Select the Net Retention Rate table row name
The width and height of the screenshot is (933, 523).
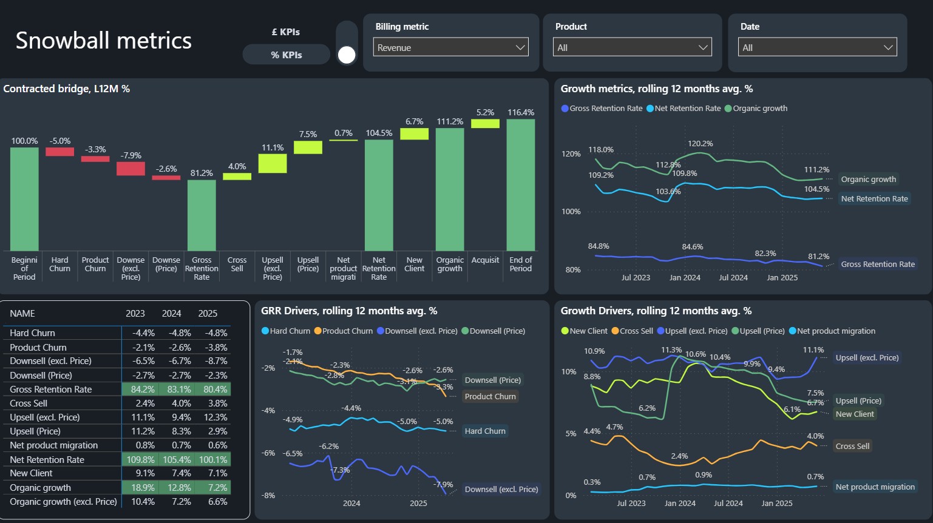pos(47,460)
